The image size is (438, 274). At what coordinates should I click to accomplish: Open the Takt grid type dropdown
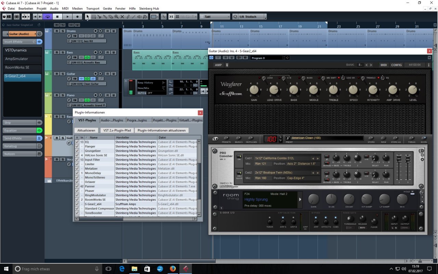[215, 16]
